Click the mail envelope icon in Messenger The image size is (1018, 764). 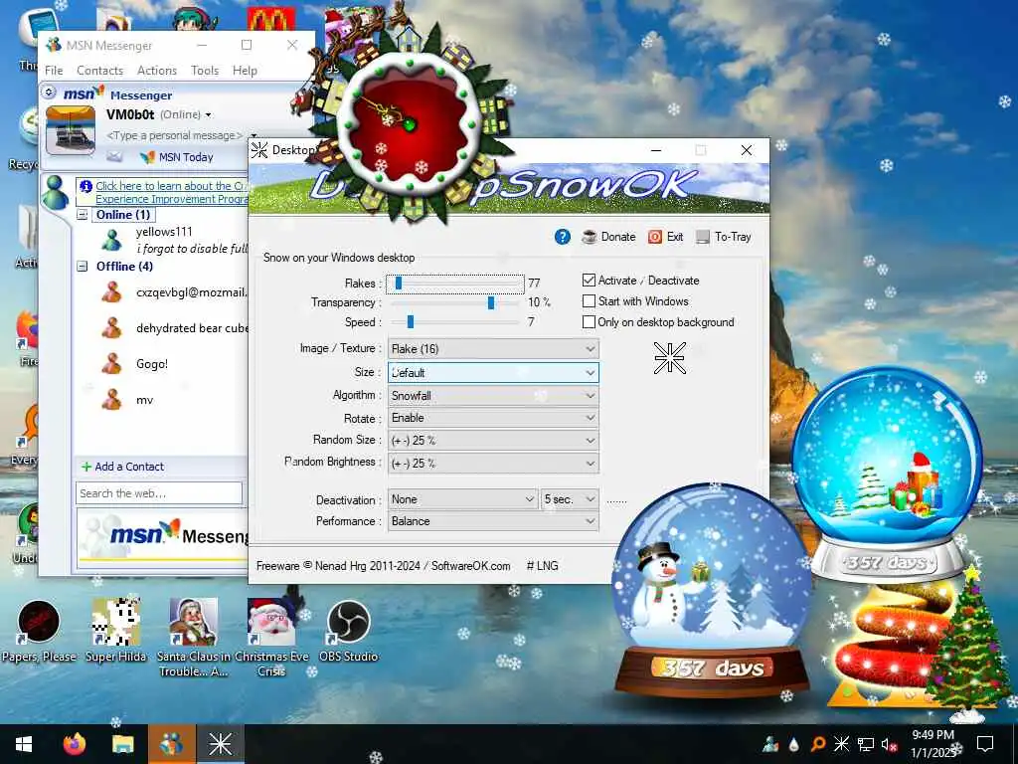pyautogui.click(x=114, y=156)
